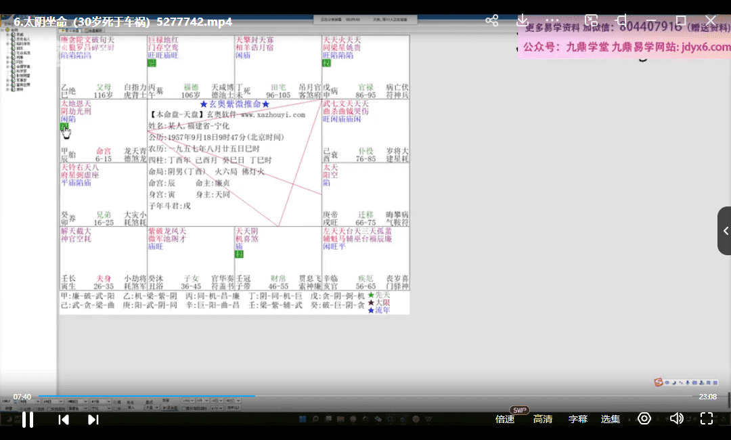
Task: Pin the player window on top
Action: [x=622, y=21]
